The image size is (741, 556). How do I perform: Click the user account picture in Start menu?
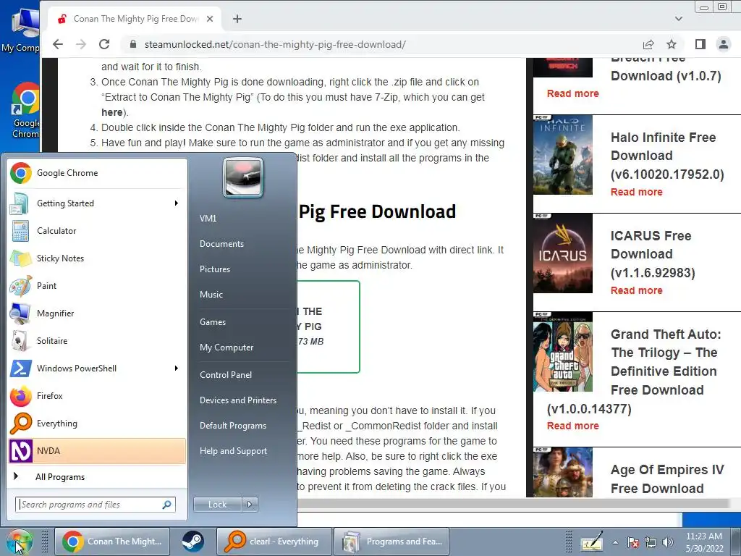pyautogui.click(x=243, y=177)
